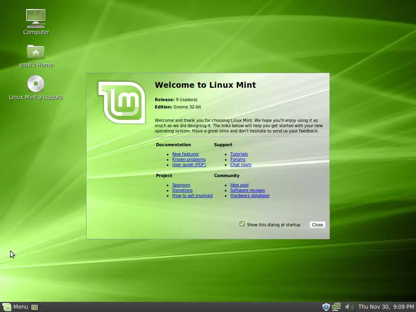Click the volume speaker tray icon
This screenshot has height=312, width=416.
[x=349, y=307]
